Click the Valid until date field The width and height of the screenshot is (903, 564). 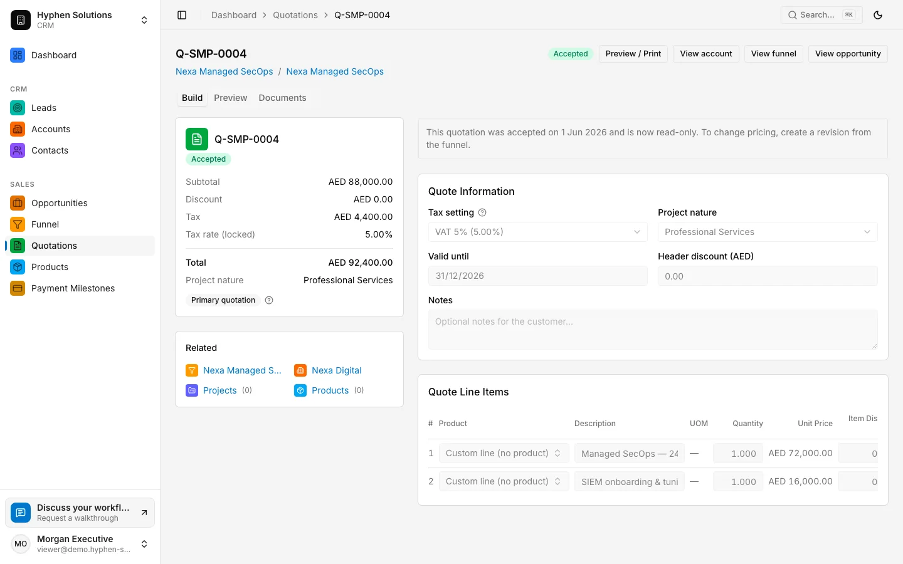tap(538, 276)
